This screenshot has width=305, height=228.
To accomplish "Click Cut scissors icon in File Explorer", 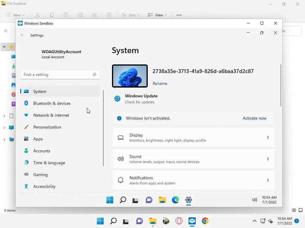I will [x=37, y=15].
